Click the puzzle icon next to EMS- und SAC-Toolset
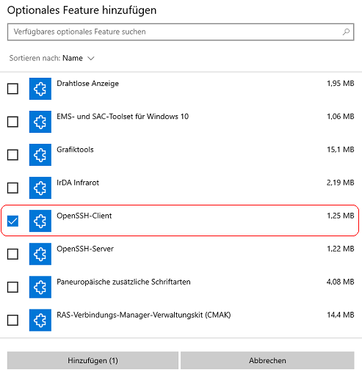Image resolution: width=362 pixels, height=372 pixels. pyautogui.click(x=40, y=122)
